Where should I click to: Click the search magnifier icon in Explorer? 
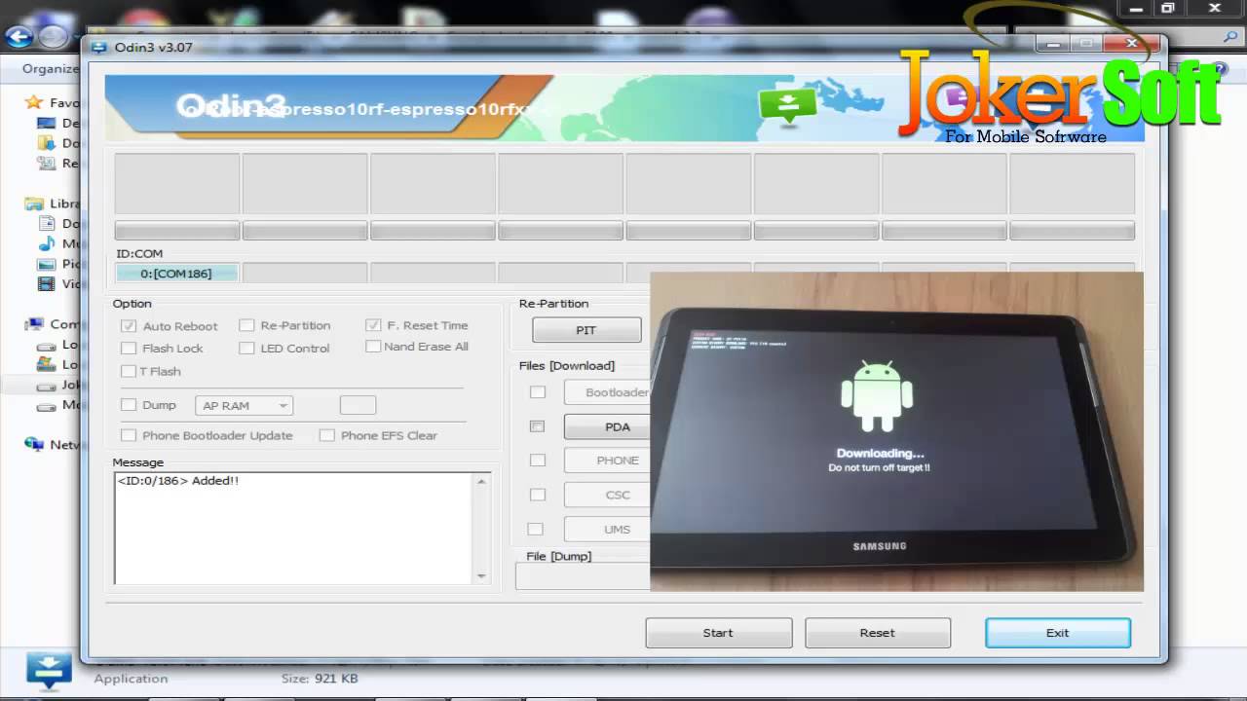coord(1230,36)
